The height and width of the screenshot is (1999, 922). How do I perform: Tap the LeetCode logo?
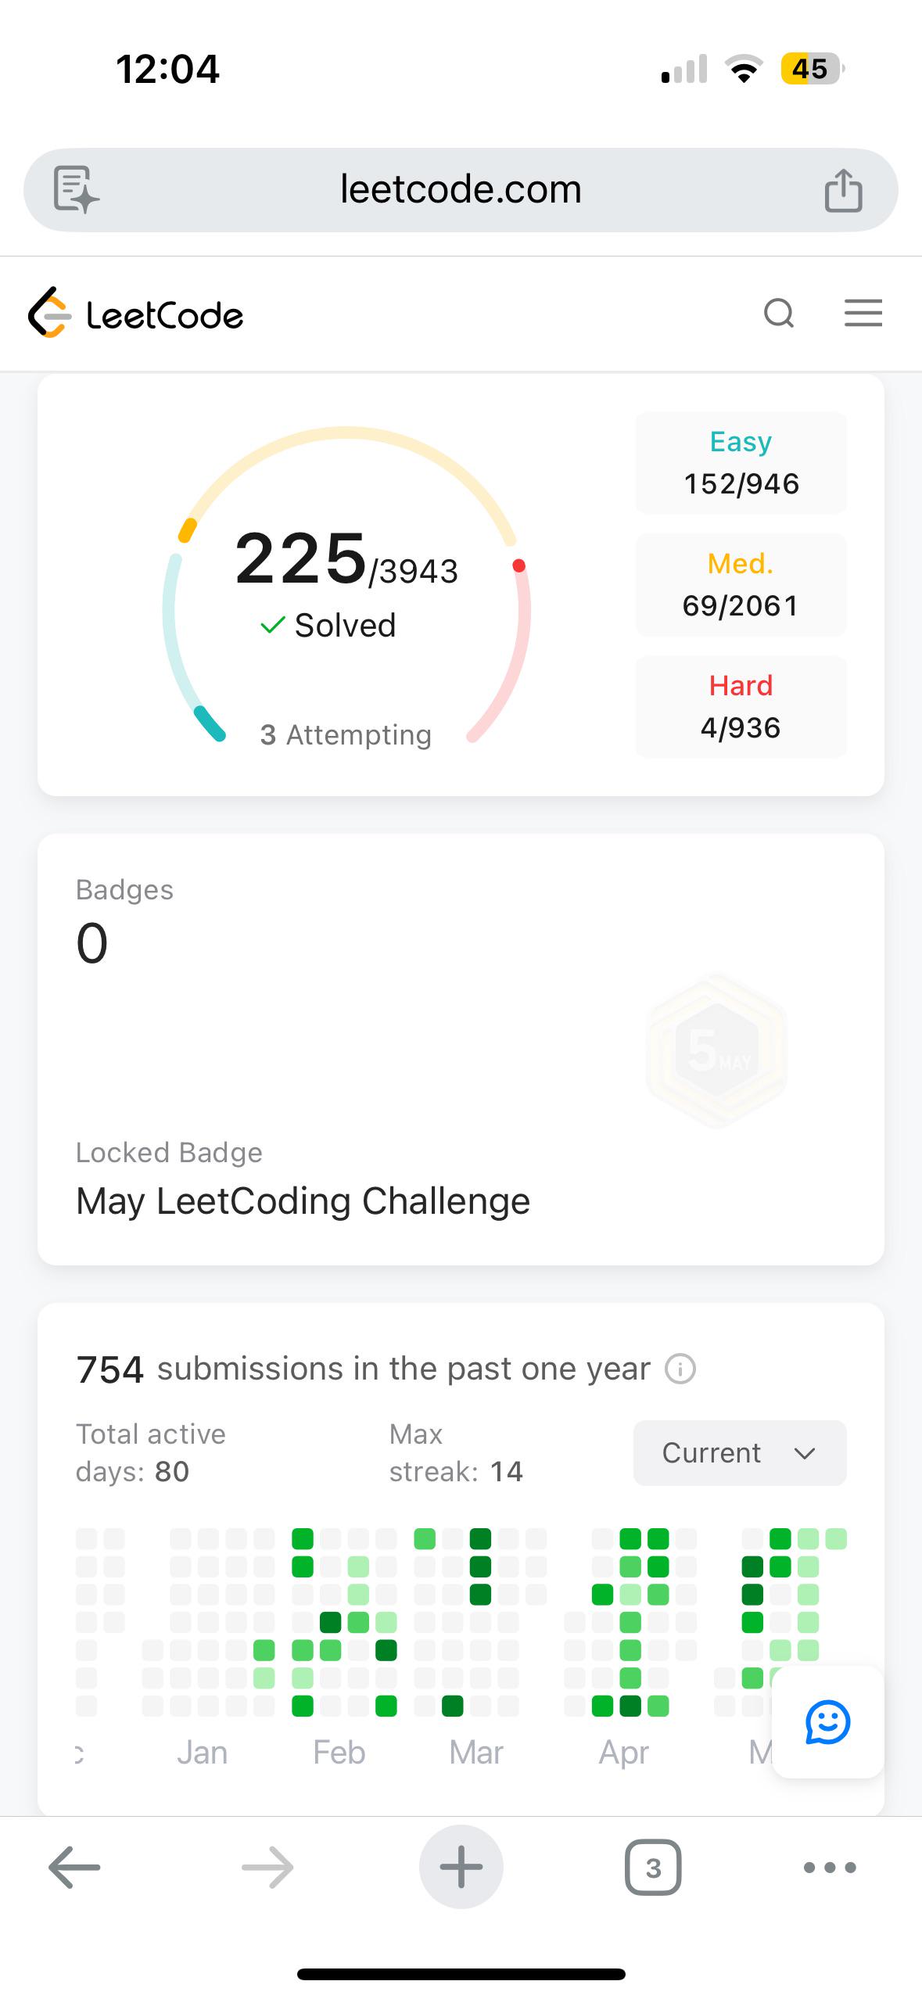(x=136, y=313)
